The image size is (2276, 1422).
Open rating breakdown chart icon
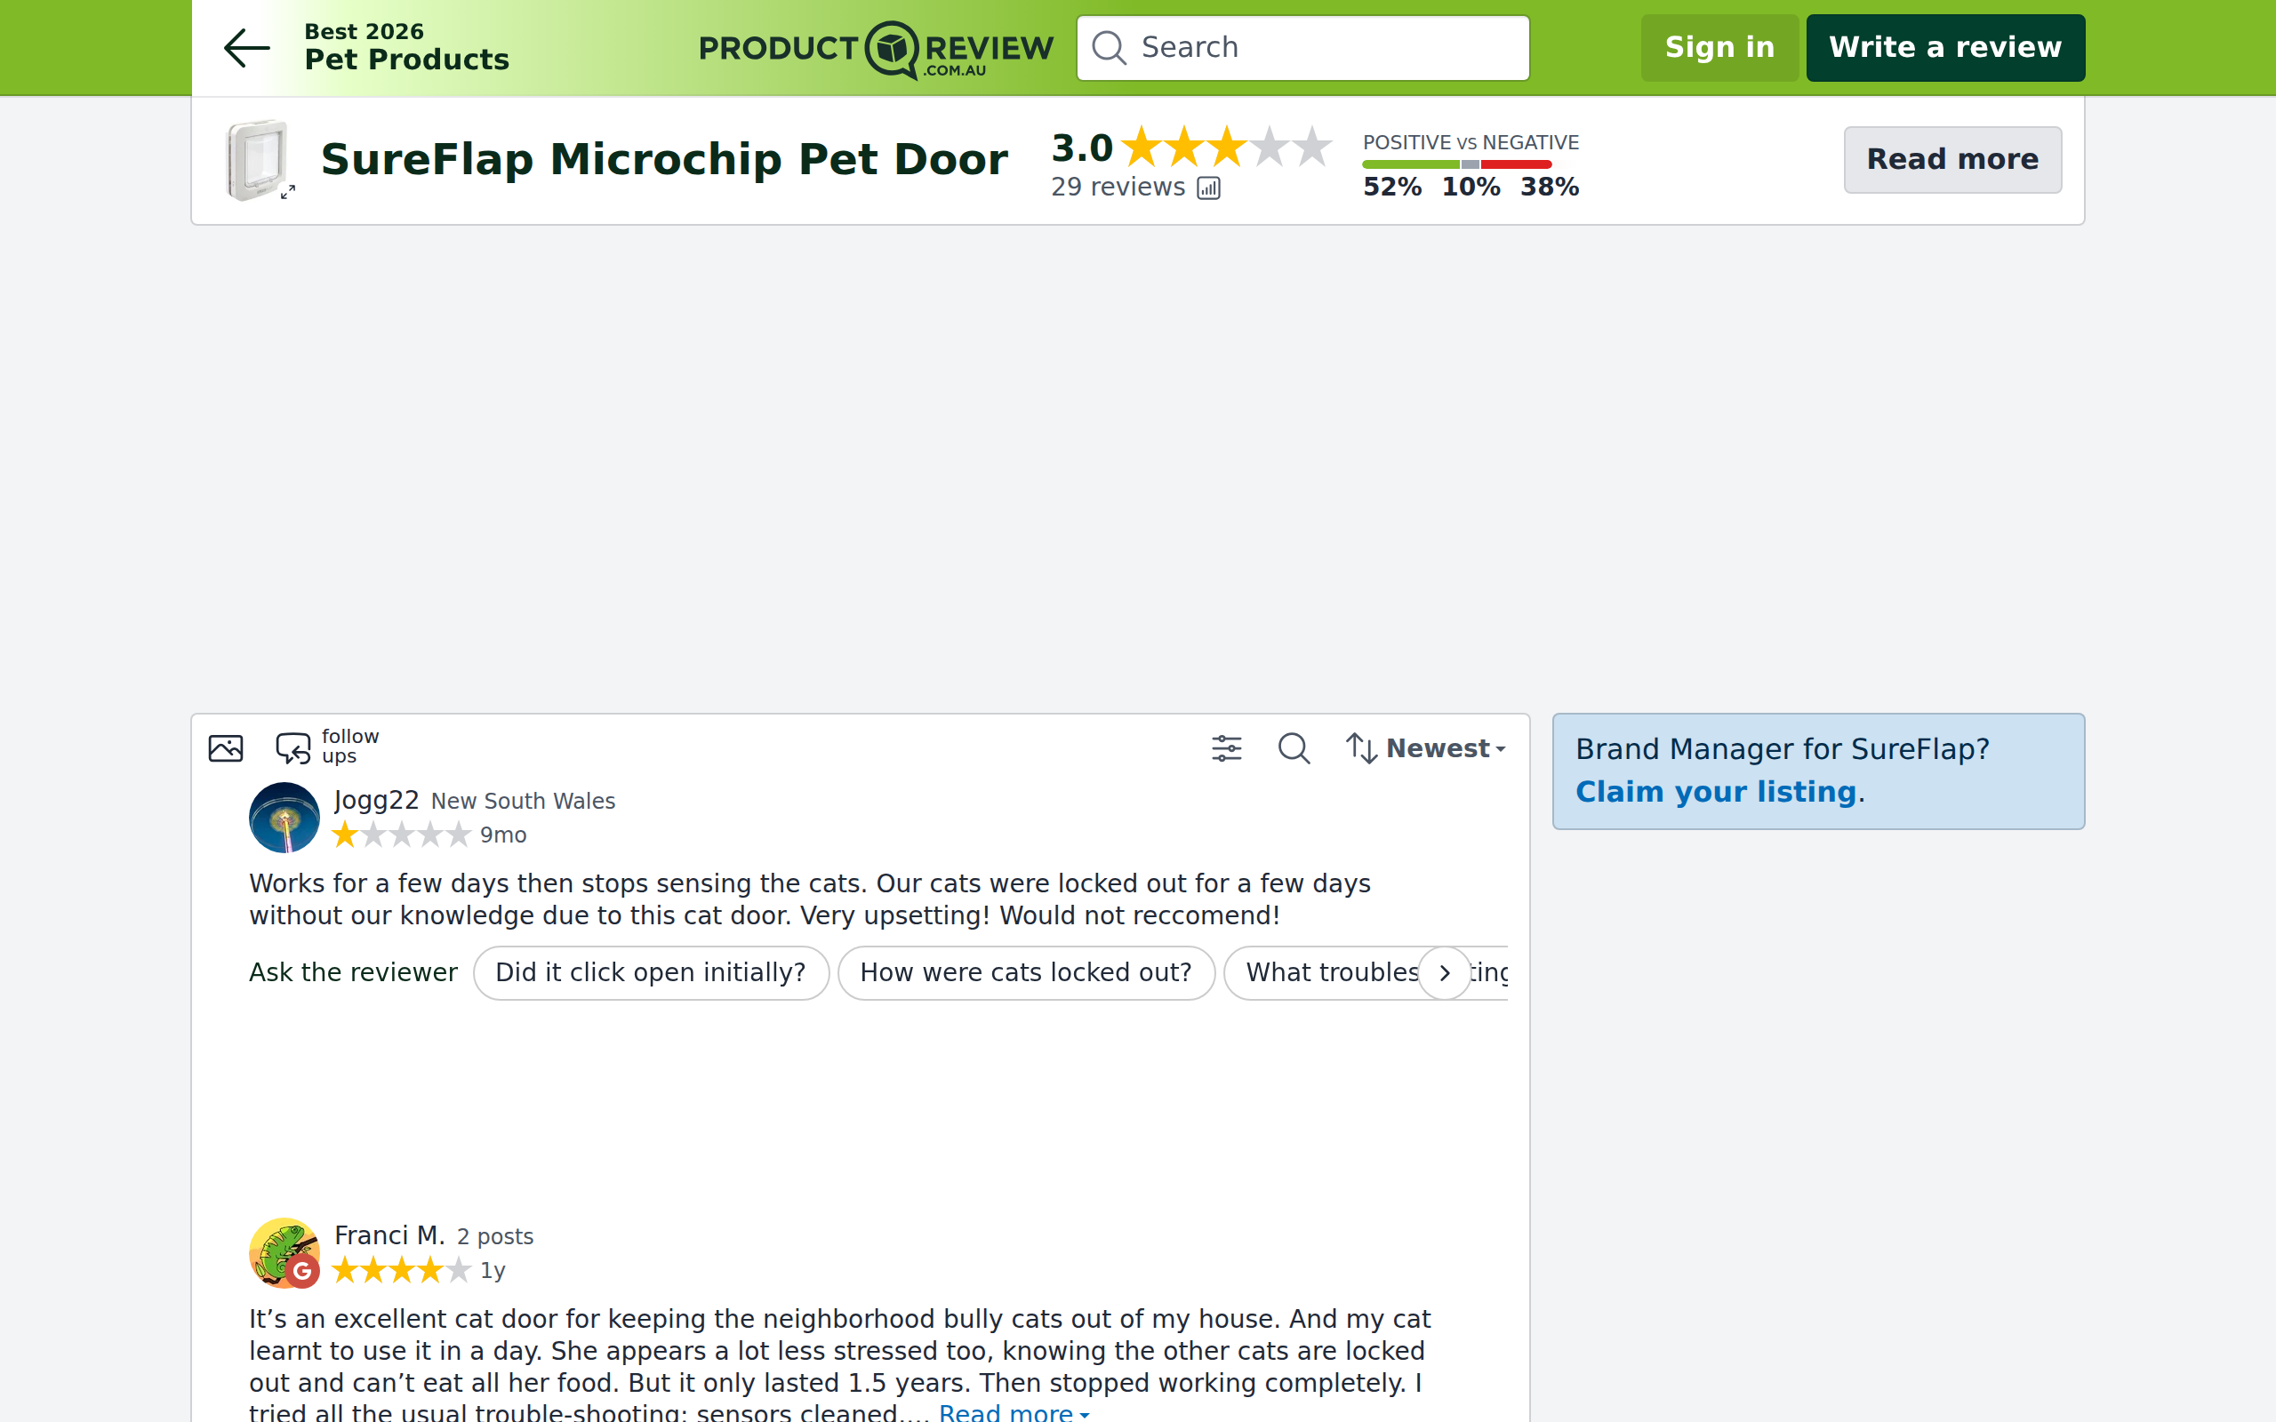pyautogui.click(x=1208, y=188)
